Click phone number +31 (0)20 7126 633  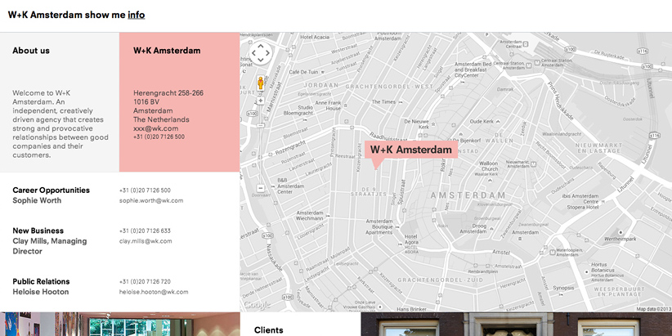[145, 231]
